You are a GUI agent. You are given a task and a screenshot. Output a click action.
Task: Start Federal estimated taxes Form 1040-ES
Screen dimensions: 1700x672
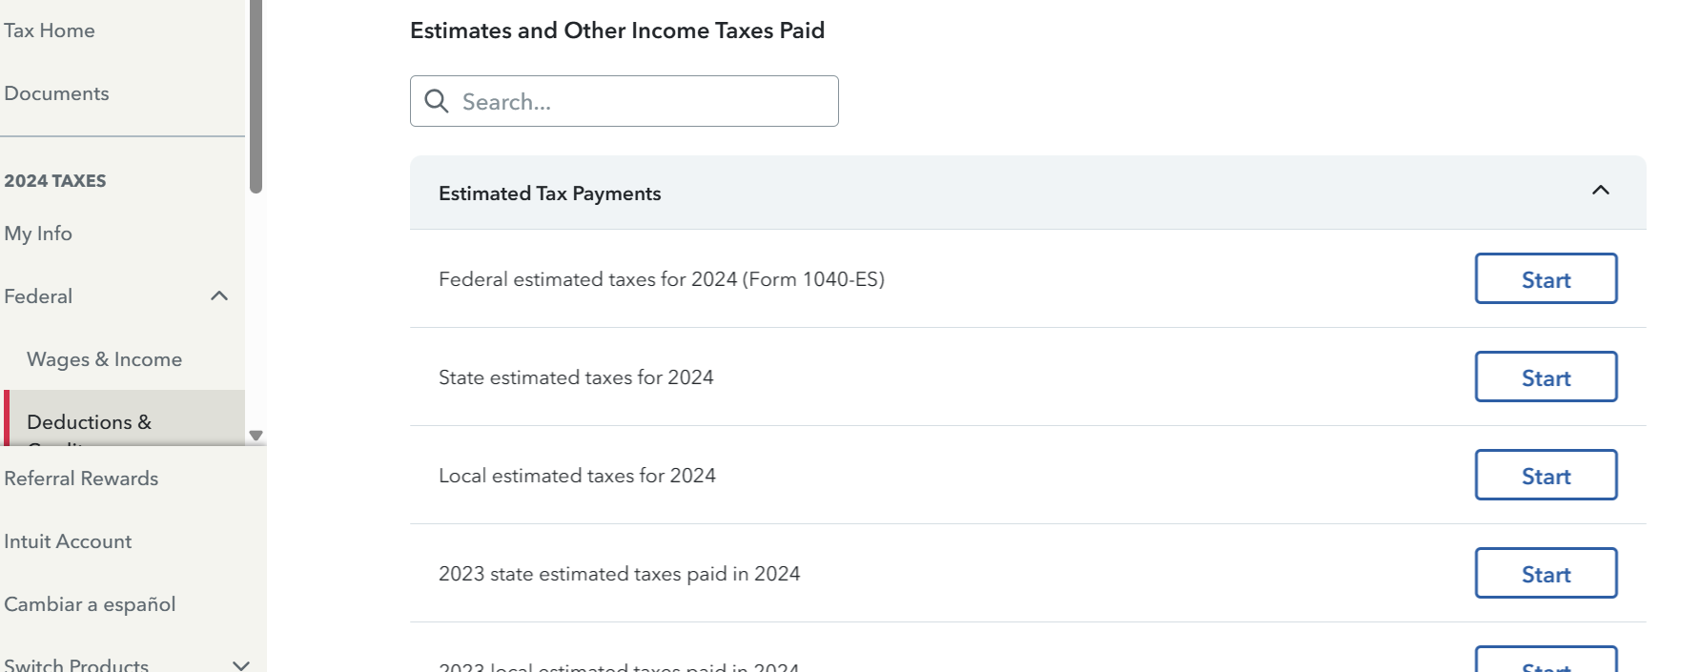tap(1546, 278)
